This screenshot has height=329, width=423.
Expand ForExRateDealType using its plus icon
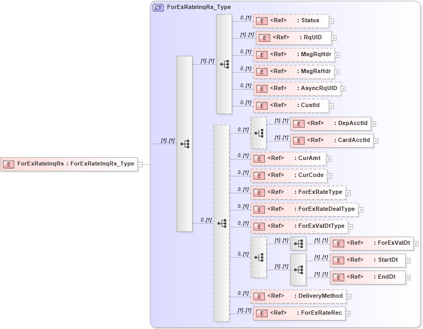pyautogui.click(x=360, y=209)
